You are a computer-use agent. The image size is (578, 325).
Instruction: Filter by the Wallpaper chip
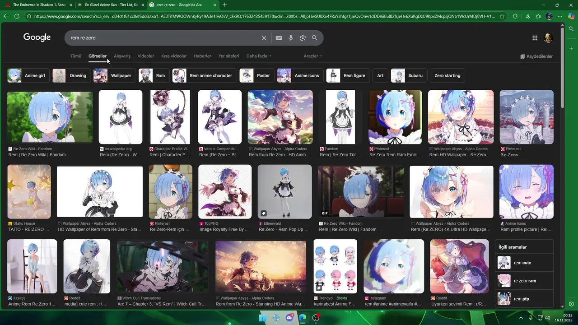click(115, 75)
